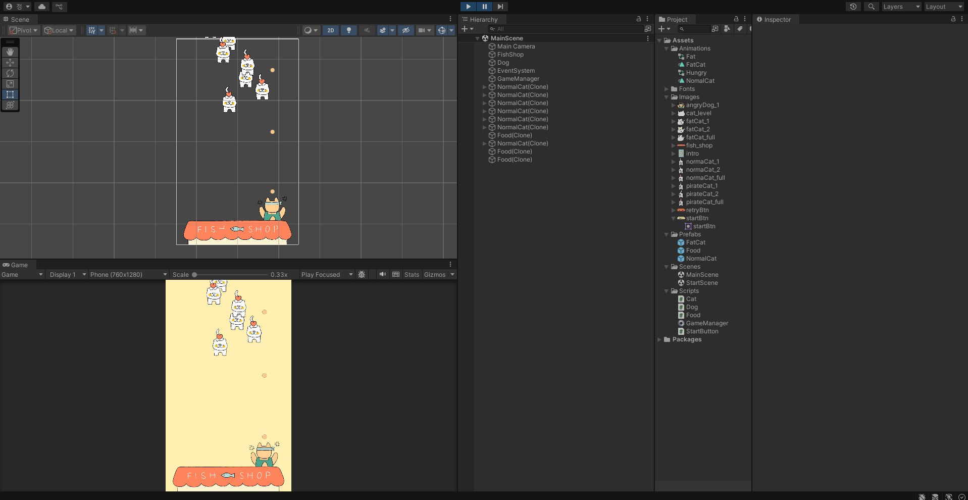The width and height of the screenshot is (968, 500).
Task: Click the Project search-by-type icon
Action: (727, 29)
